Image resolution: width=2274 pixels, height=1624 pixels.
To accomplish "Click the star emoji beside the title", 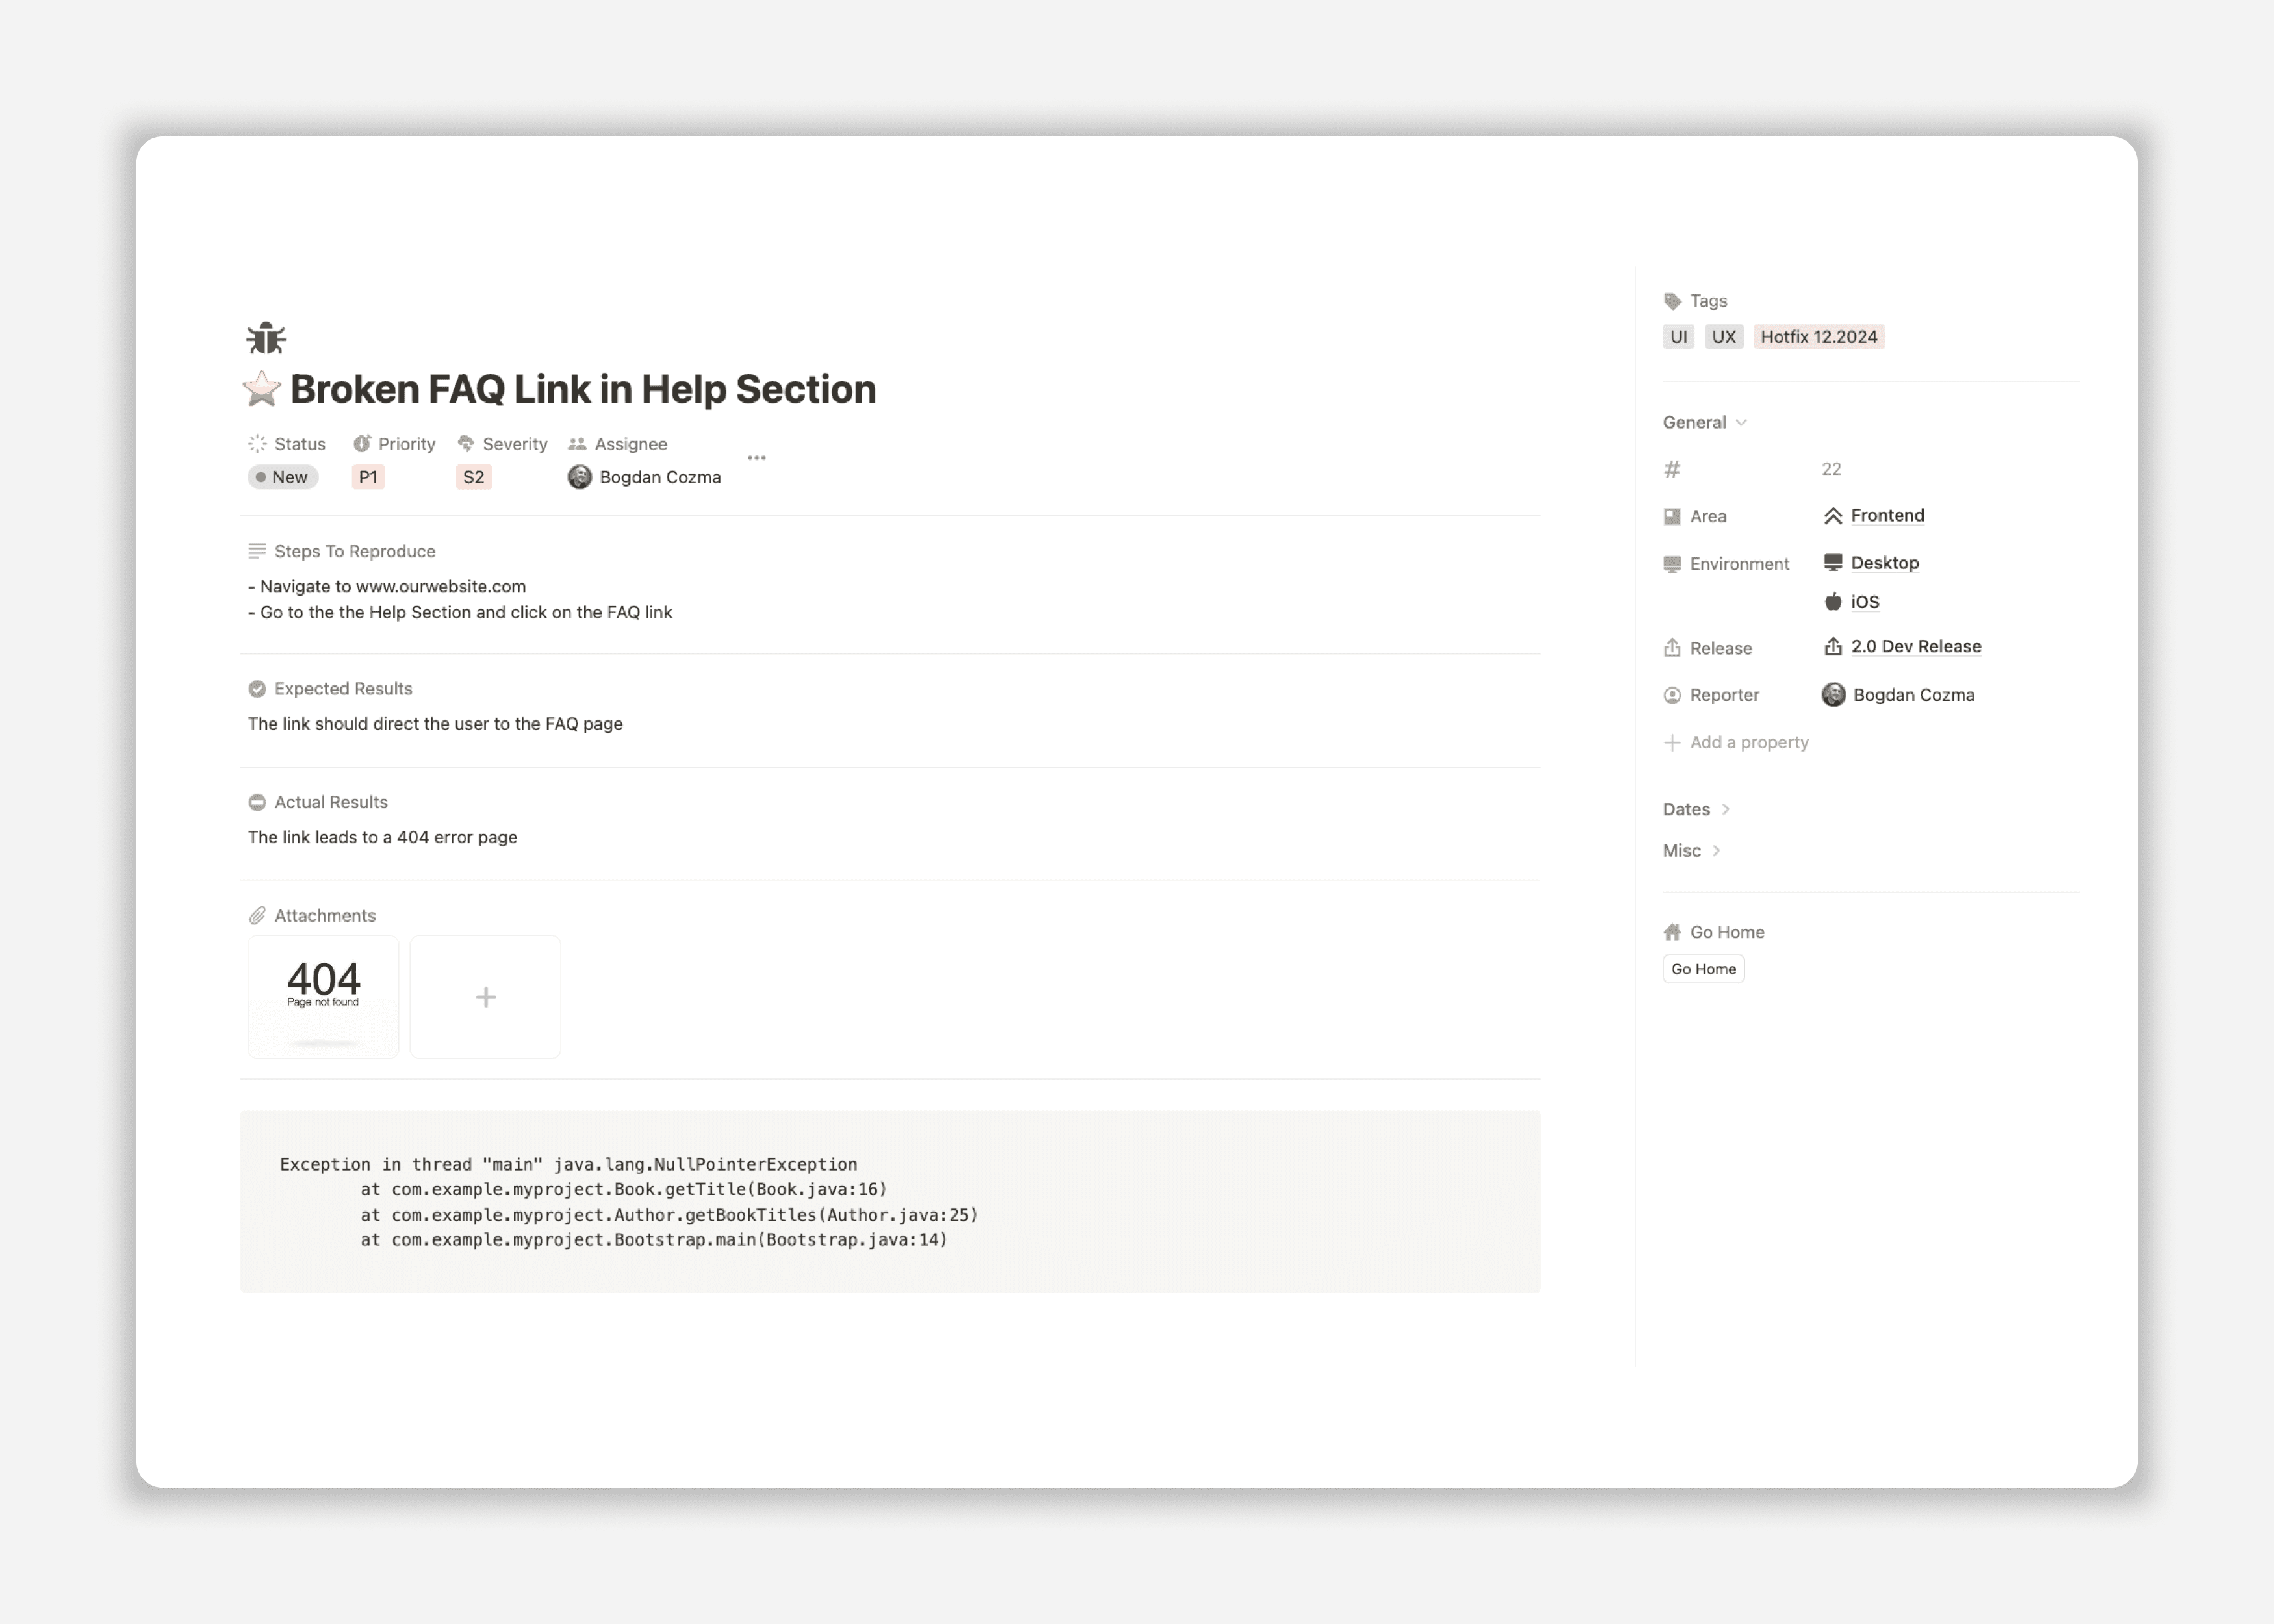I will coord(262,389).
